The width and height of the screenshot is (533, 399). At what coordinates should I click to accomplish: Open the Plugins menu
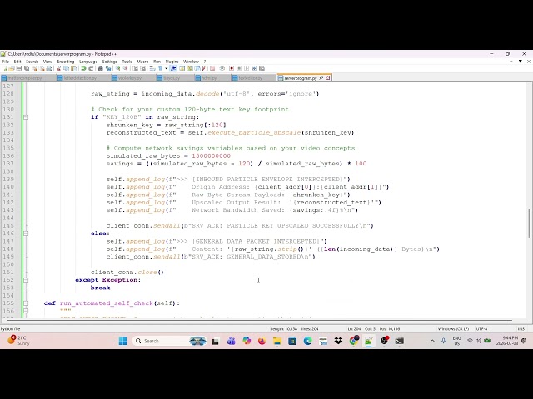(x=172, y=62)
